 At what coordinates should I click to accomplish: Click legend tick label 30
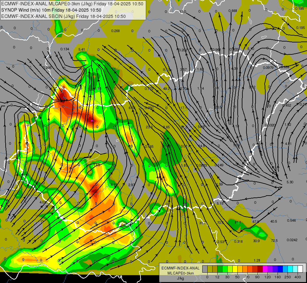tap(227, 277)
